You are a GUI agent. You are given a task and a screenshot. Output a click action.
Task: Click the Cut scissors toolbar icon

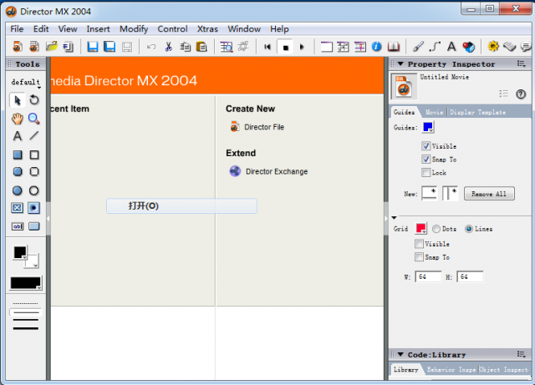point(168,47)
